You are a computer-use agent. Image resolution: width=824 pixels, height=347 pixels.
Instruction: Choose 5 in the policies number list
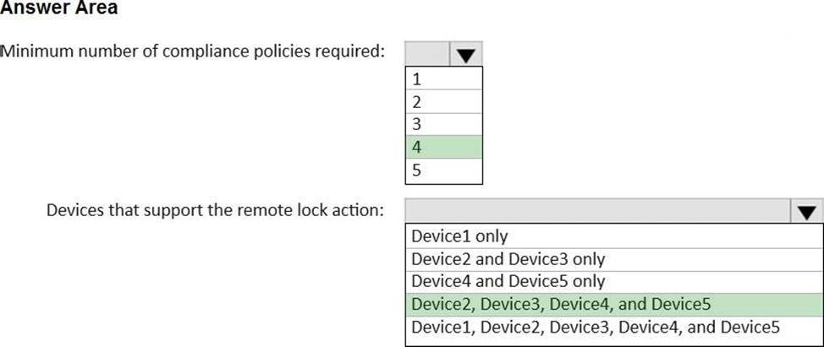coord(443,171)
